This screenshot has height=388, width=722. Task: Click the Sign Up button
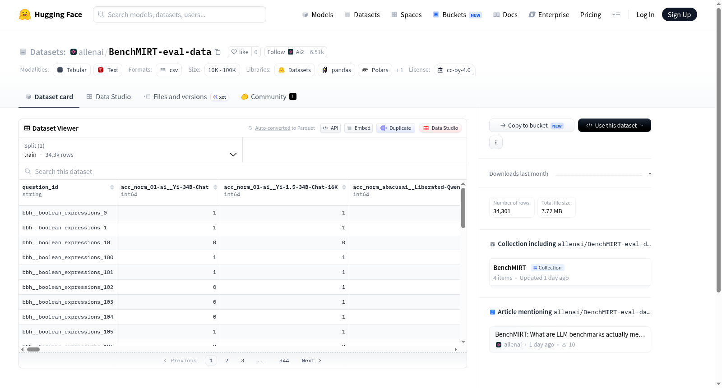click(x=680, y=14)
